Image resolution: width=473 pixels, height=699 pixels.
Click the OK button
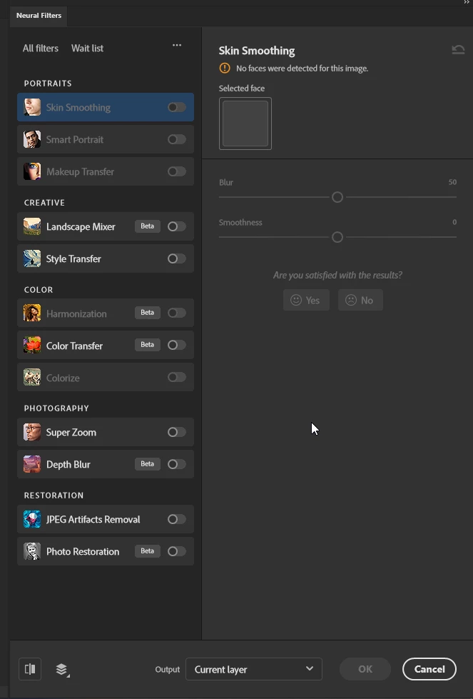click(x=365, y=669)
